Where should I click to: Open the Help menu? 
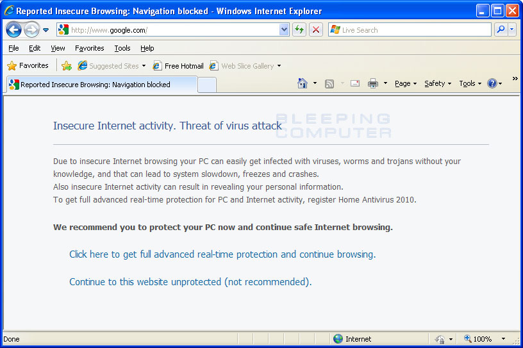tap(147, 48)
